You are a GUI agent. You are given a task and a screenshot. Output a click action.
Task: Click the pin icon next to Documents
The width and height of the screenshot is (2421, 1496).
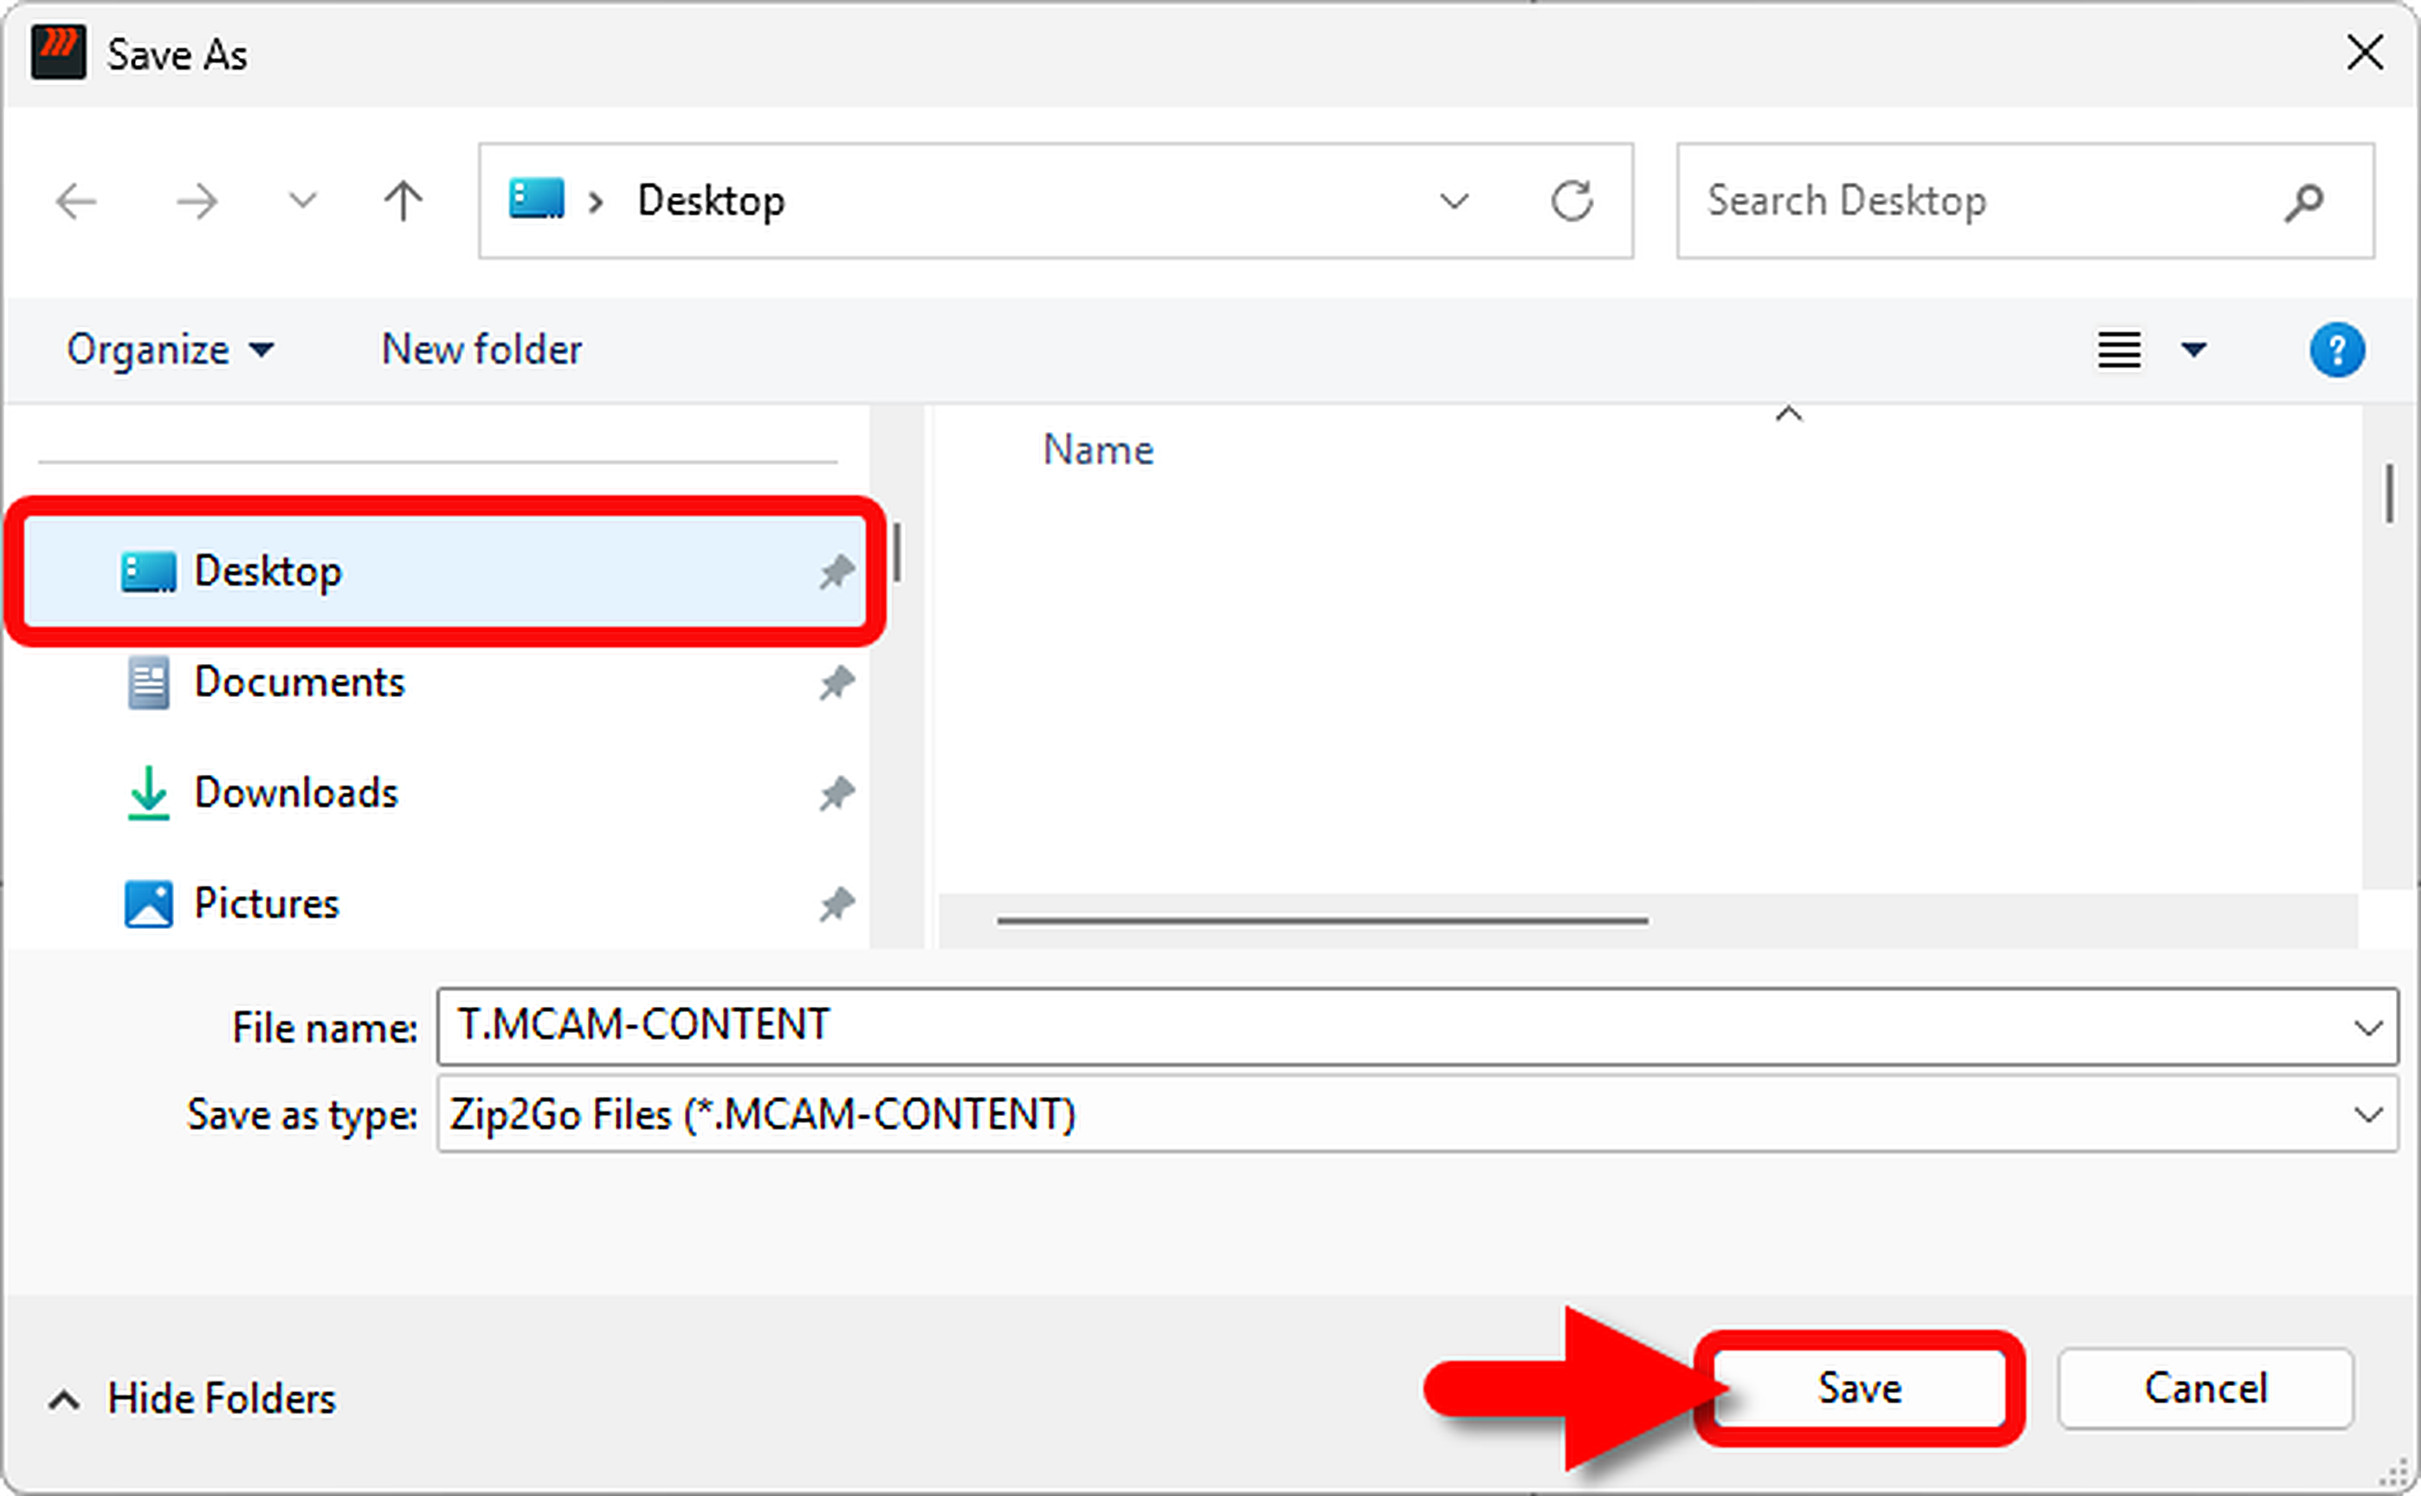836,681
